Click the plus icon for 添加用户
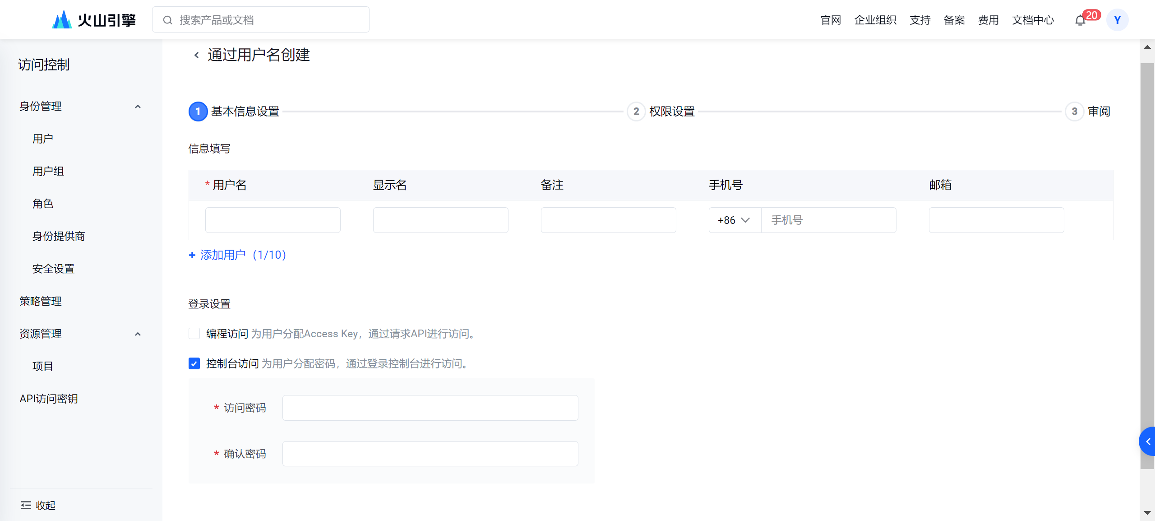The image size is (1155, 521). [192, 255]
